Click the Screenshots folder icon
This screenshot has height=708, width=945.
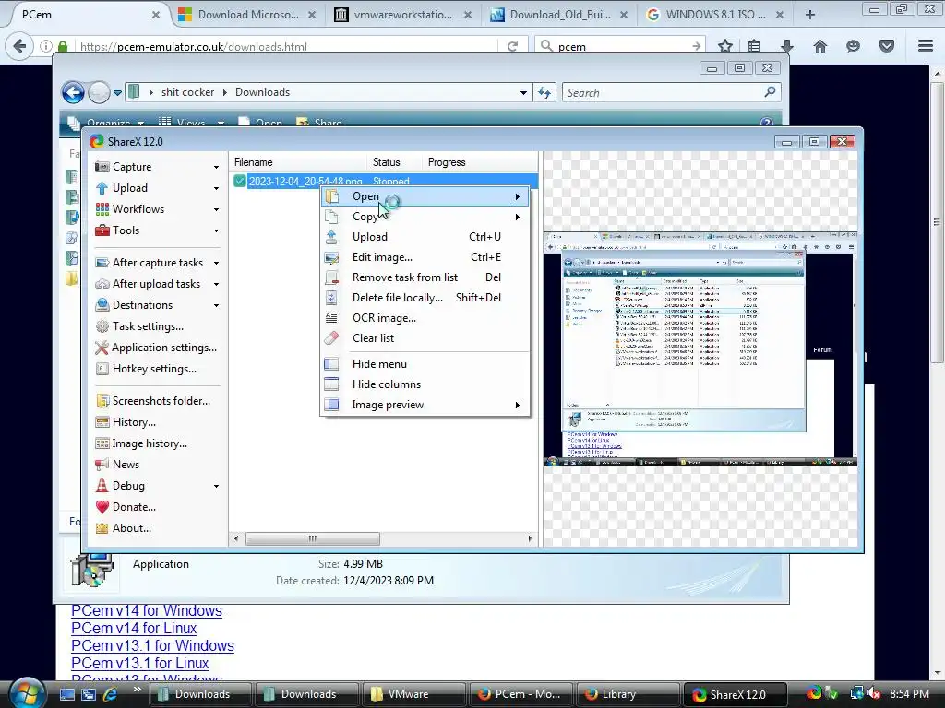point(102,401)
